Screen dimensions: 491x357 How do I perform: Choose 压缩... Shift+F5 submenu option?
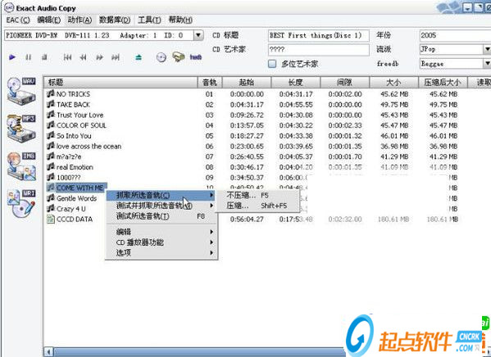257,206
